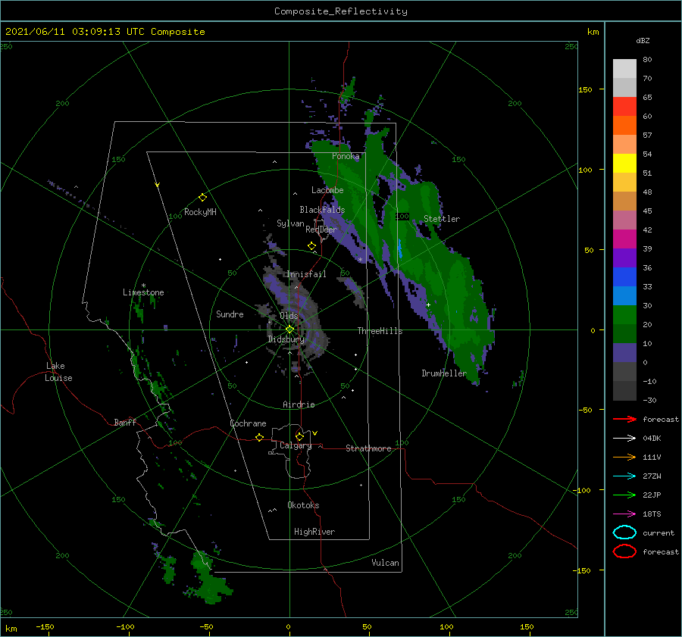Click the red forecast arrow legend icon
Image resolution: width=682 pixels, height=637 pixels.
[x=624, y=419]
